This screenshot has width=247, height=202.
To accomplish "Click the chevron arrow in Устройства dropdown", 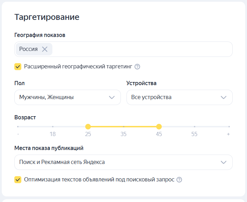I will click(224, 97).
